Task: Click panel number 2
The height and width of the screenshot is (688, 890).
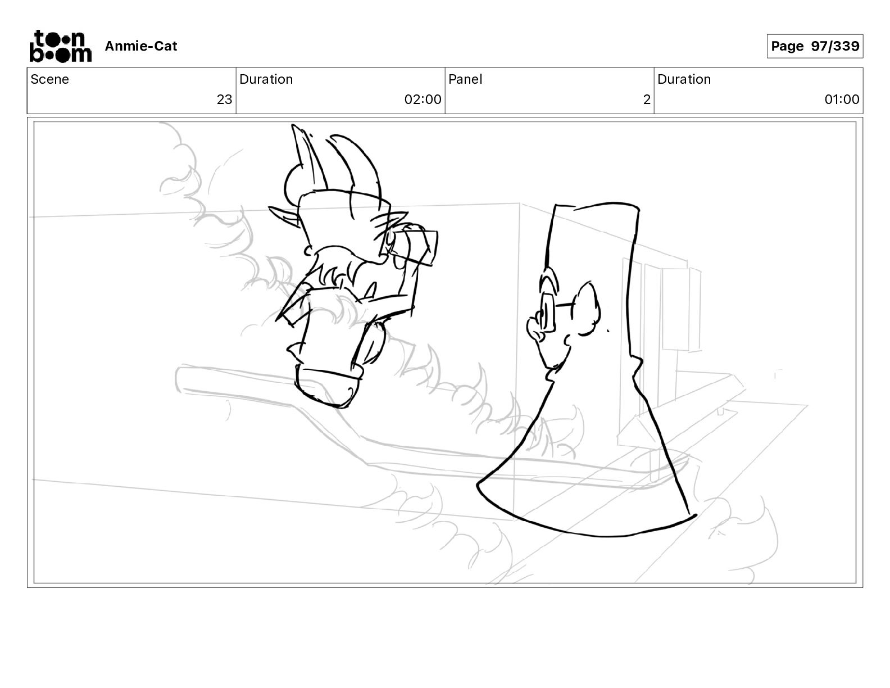Action: (647, 99)
